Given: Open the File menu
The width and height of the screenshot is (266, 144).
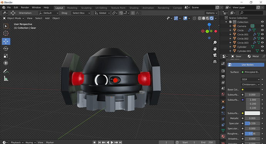Looking at the screenshot, I should pos(9,8).
